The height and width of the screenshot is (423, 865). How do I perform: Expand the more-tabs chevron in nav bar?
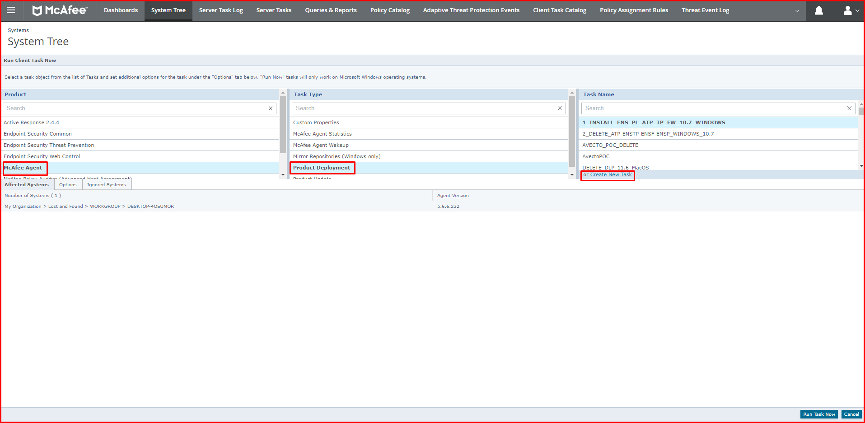(x=797, y=10)
